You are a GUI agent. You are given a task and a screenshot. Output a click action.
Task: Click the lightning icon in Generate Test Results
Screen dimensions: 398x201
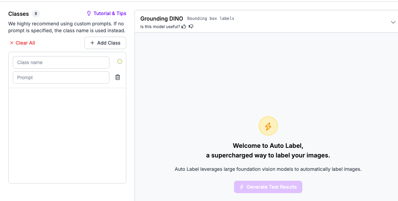[x=242, y=187]
